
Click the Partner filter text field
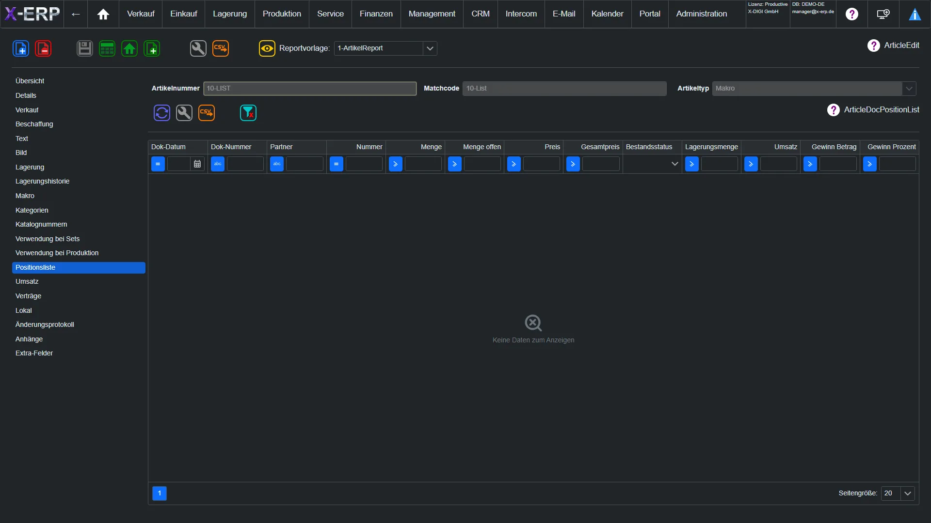click(305, 164)
